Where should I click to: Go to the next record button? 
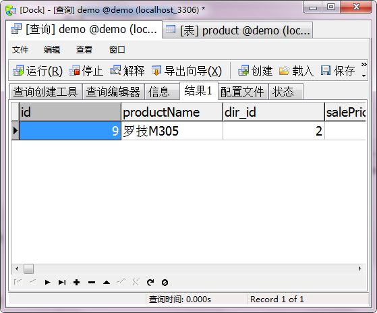[48, 282]
